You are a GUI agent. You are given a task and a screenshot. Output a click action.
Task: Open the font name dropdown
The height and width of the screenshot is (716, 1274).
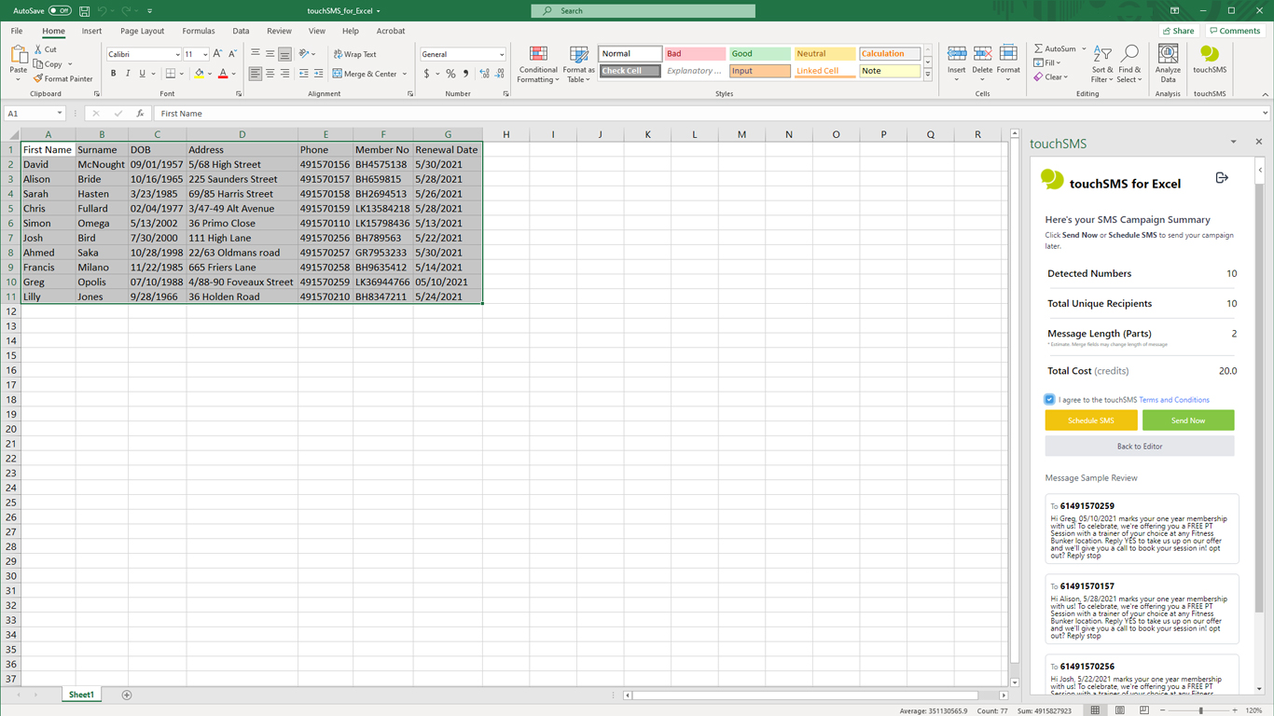click(x=177, y=54)
